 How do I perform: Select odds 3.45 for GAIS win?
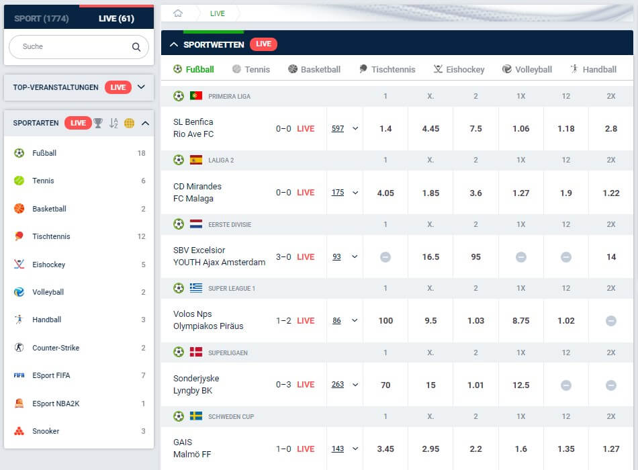pyautogui.click(x=385, y=449)
